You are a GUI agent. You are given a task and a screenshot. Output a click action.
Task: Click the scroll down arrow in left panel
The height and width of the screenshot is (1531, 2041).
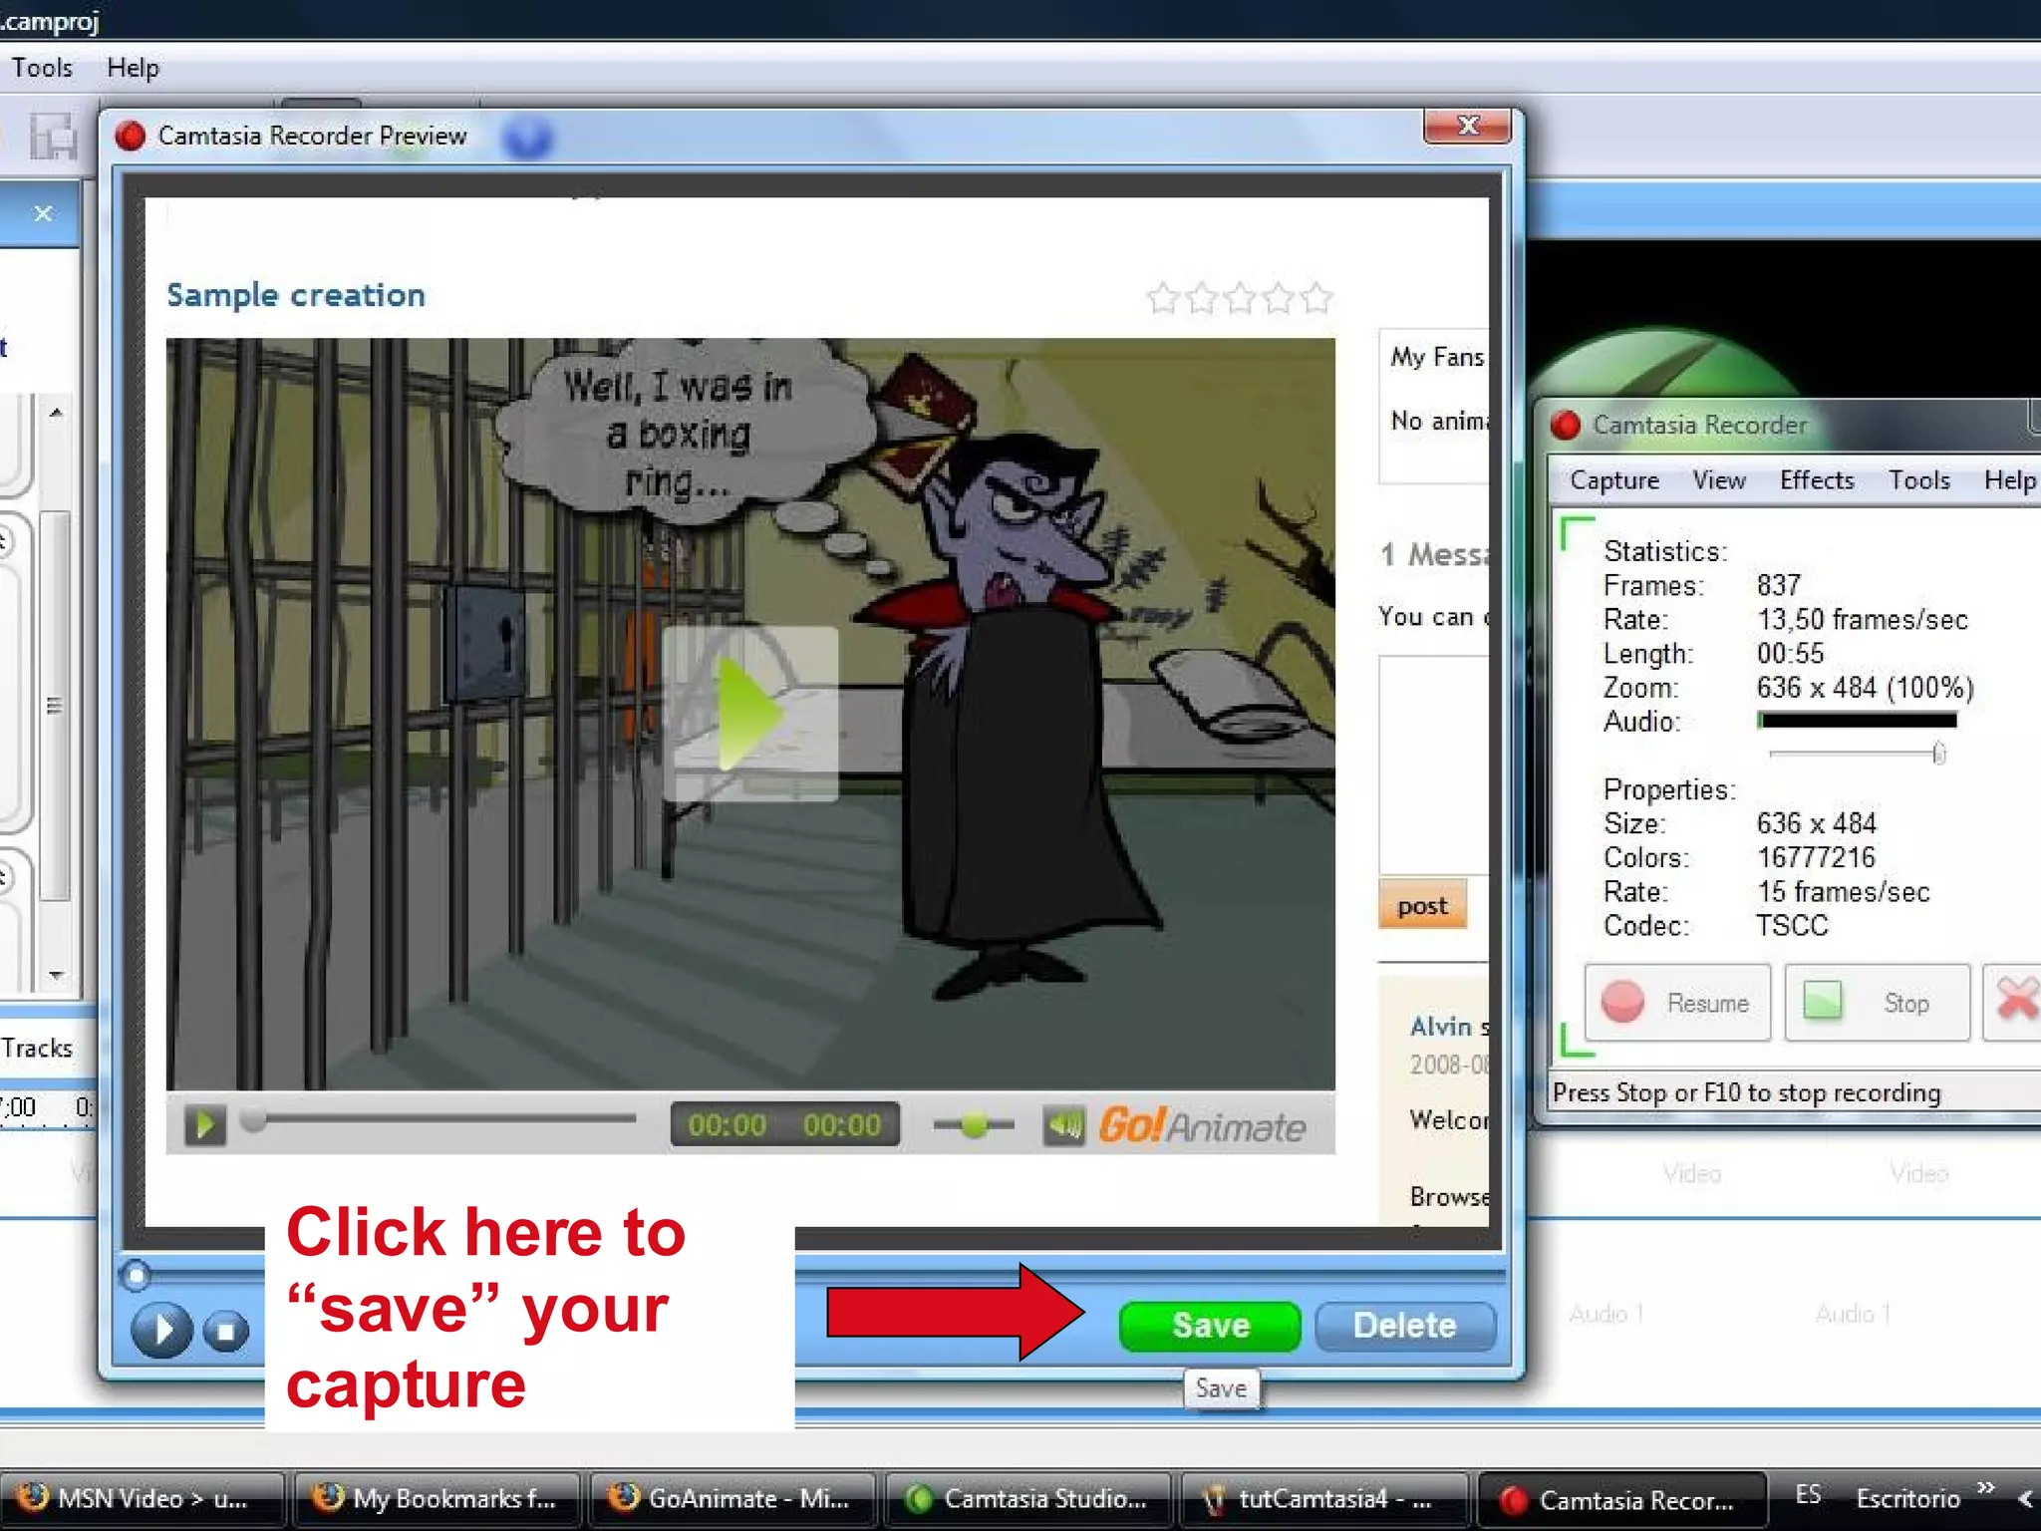click(56, 976)
